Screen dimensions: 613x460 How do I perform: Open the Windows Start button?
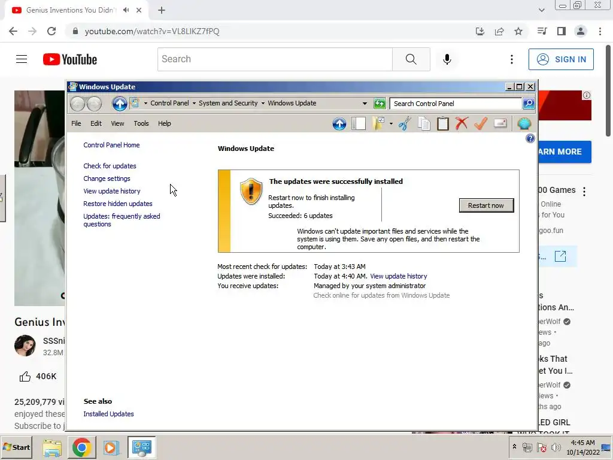16,447
